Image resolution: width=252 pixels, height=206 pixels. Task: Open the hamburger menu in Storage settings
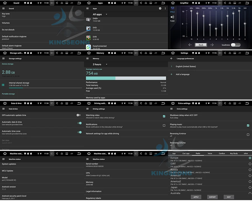3,59
